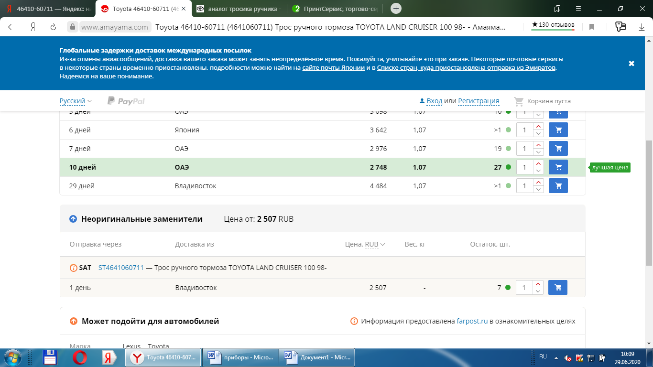Click the address bar www.amayama.com
653x367 pixels.
tap(115, 27)
